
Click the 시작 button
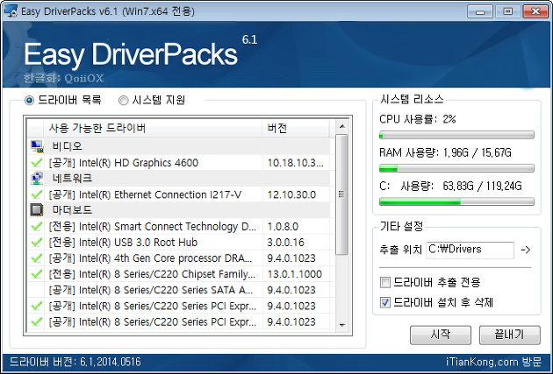440,335
